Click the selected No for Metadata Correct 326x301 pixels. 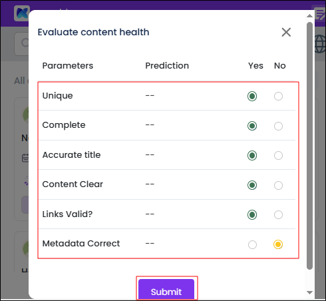[278, 244]
